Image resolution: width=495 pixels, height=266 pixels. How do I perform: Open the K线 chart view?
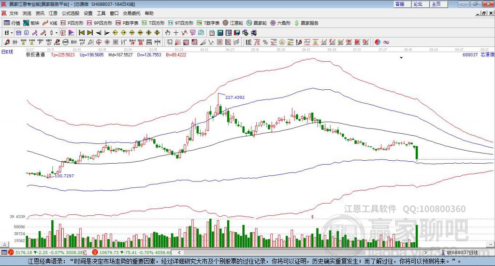click(x=50, y=23)
